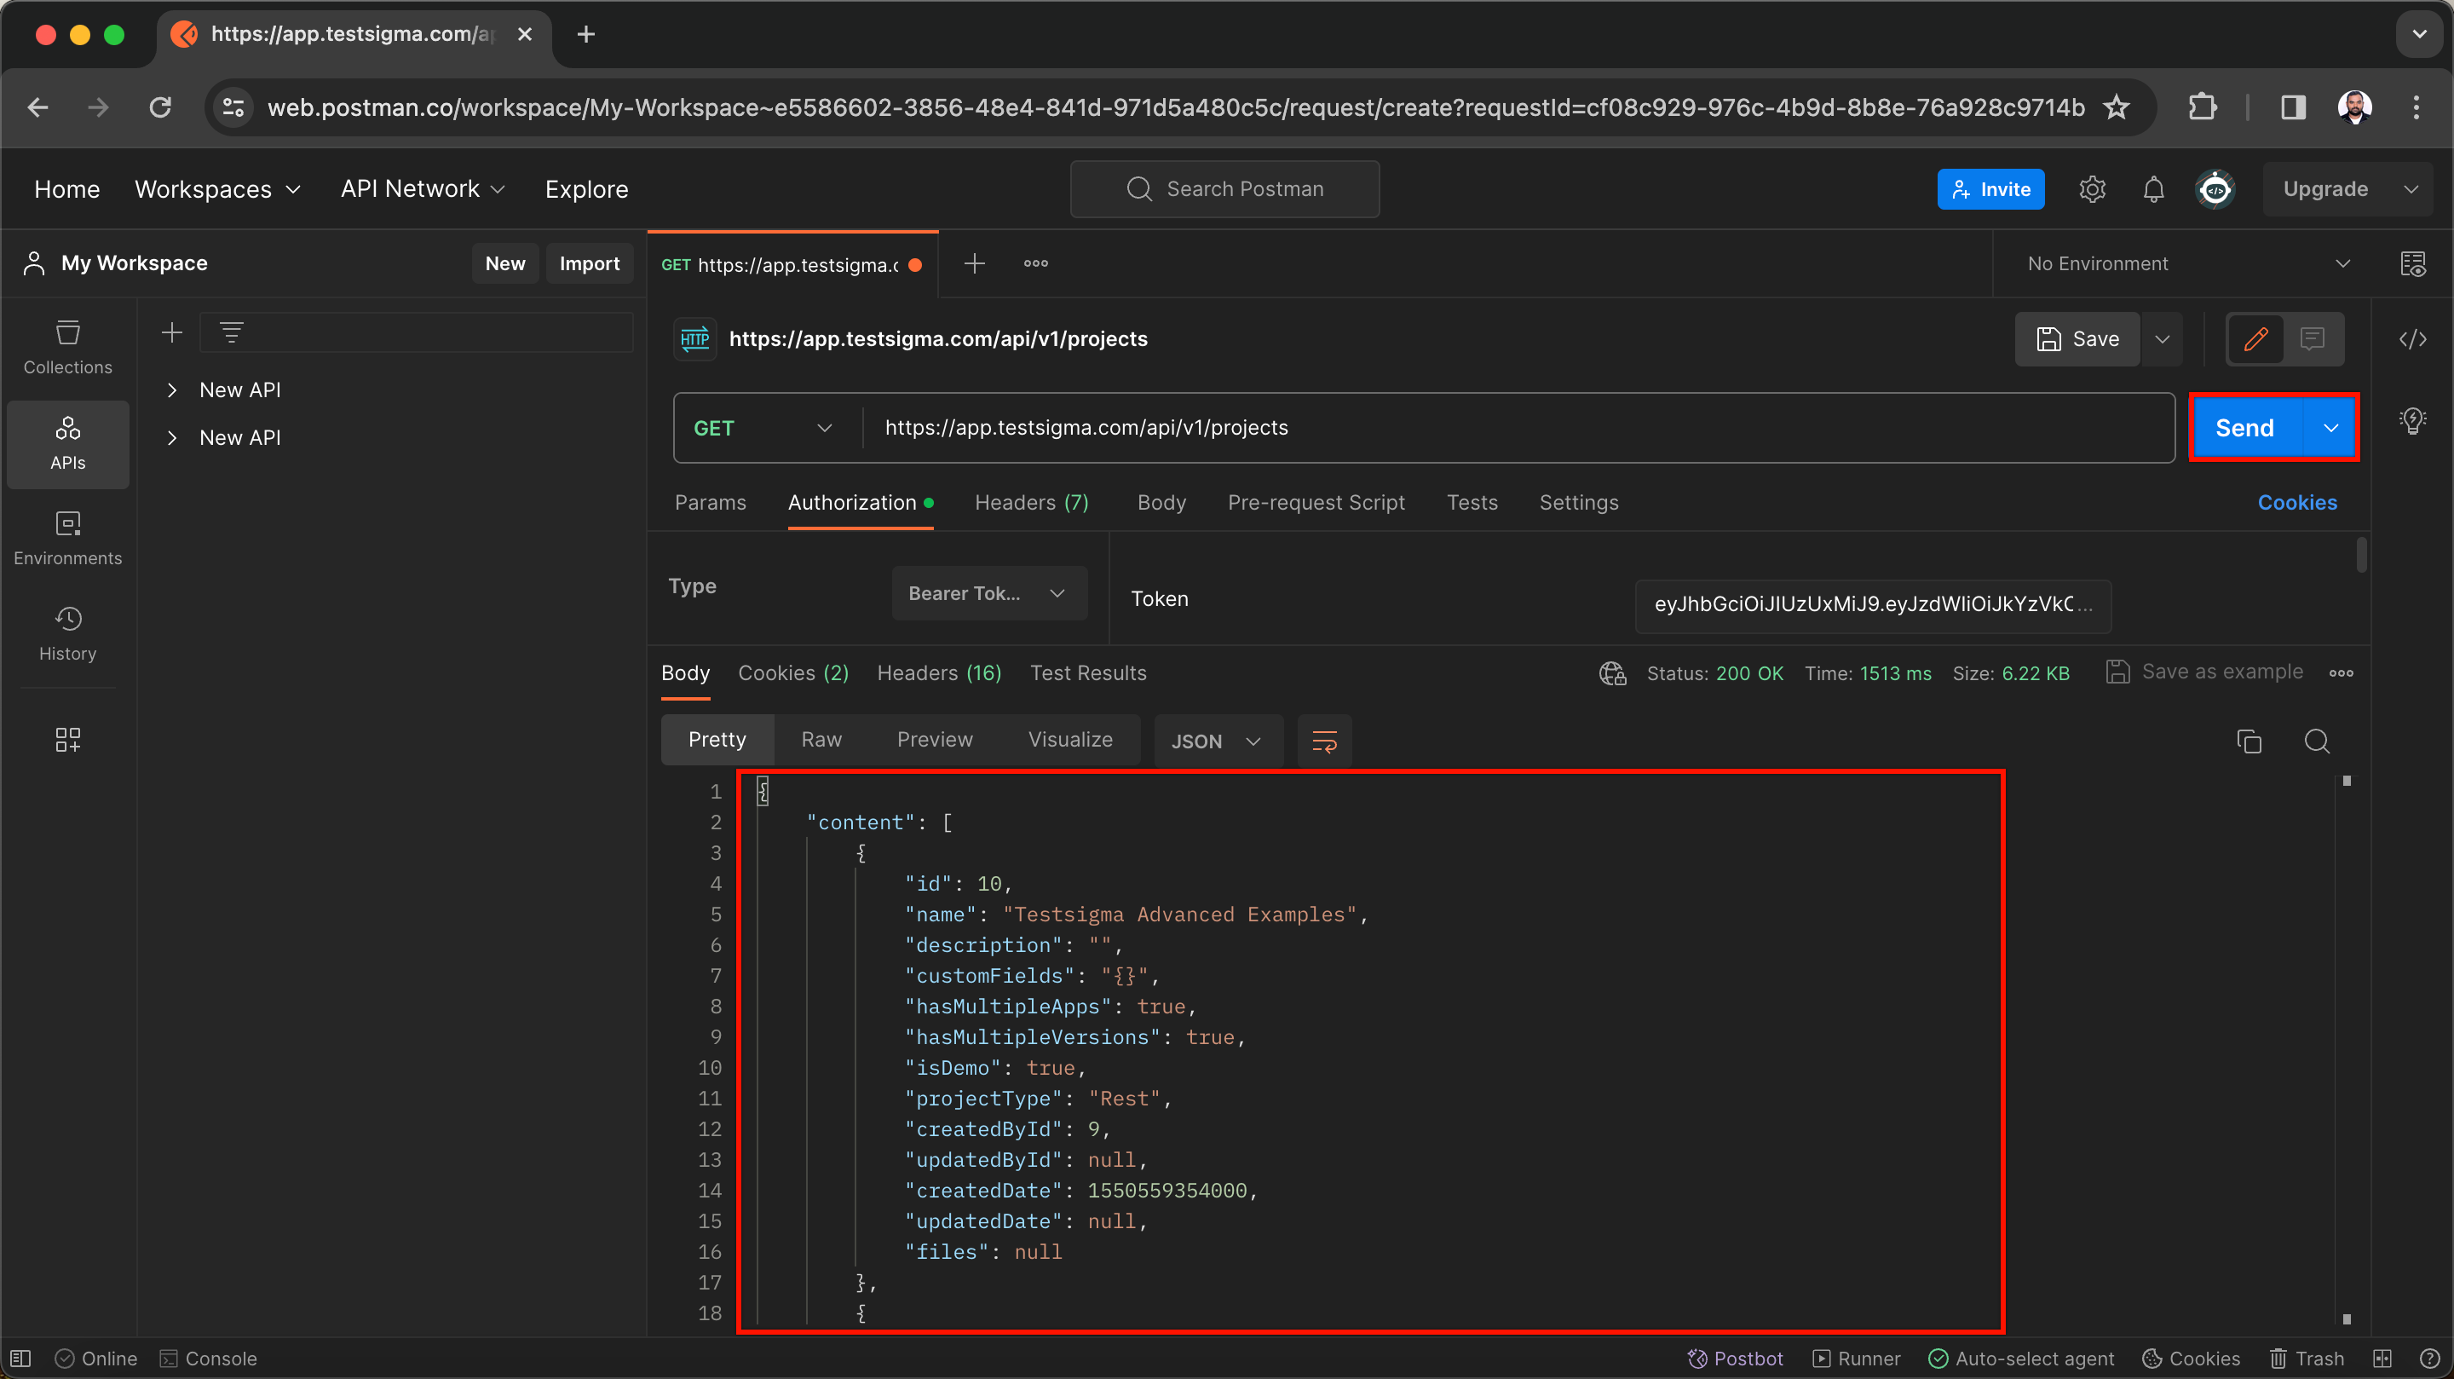Expand the first New API tree item
Viewport: 2454px width, 1379px height.
pos(172,389)
